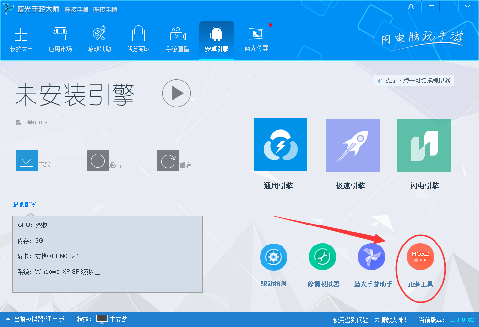Select the 极速引擎 rocket engine card
Image resolution: width=479 pixels, height=327 pixels.
tap(352, 144)
